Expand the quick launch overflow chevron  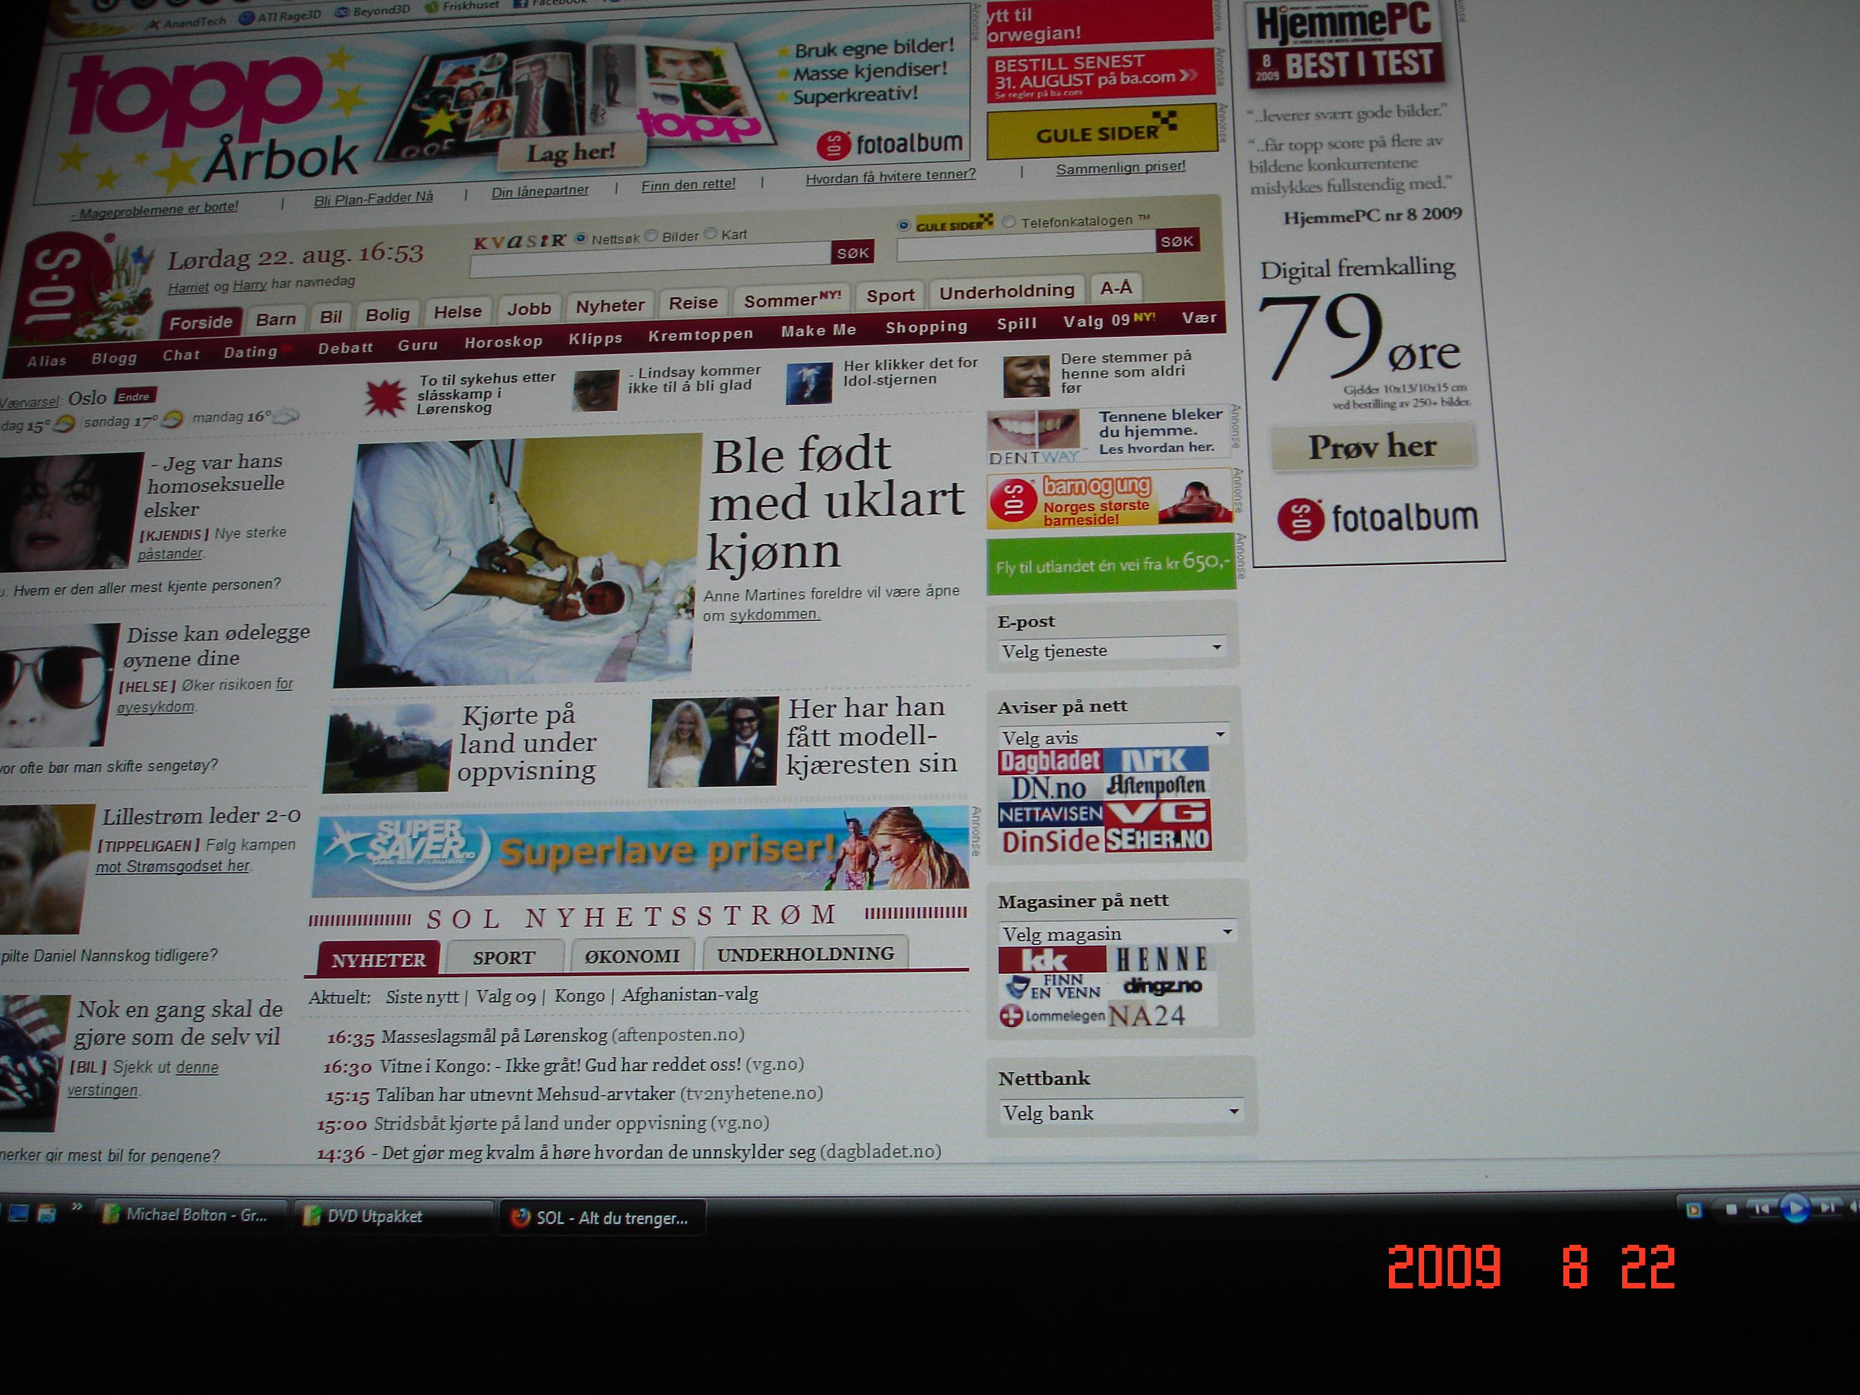tap(76, 1207)
